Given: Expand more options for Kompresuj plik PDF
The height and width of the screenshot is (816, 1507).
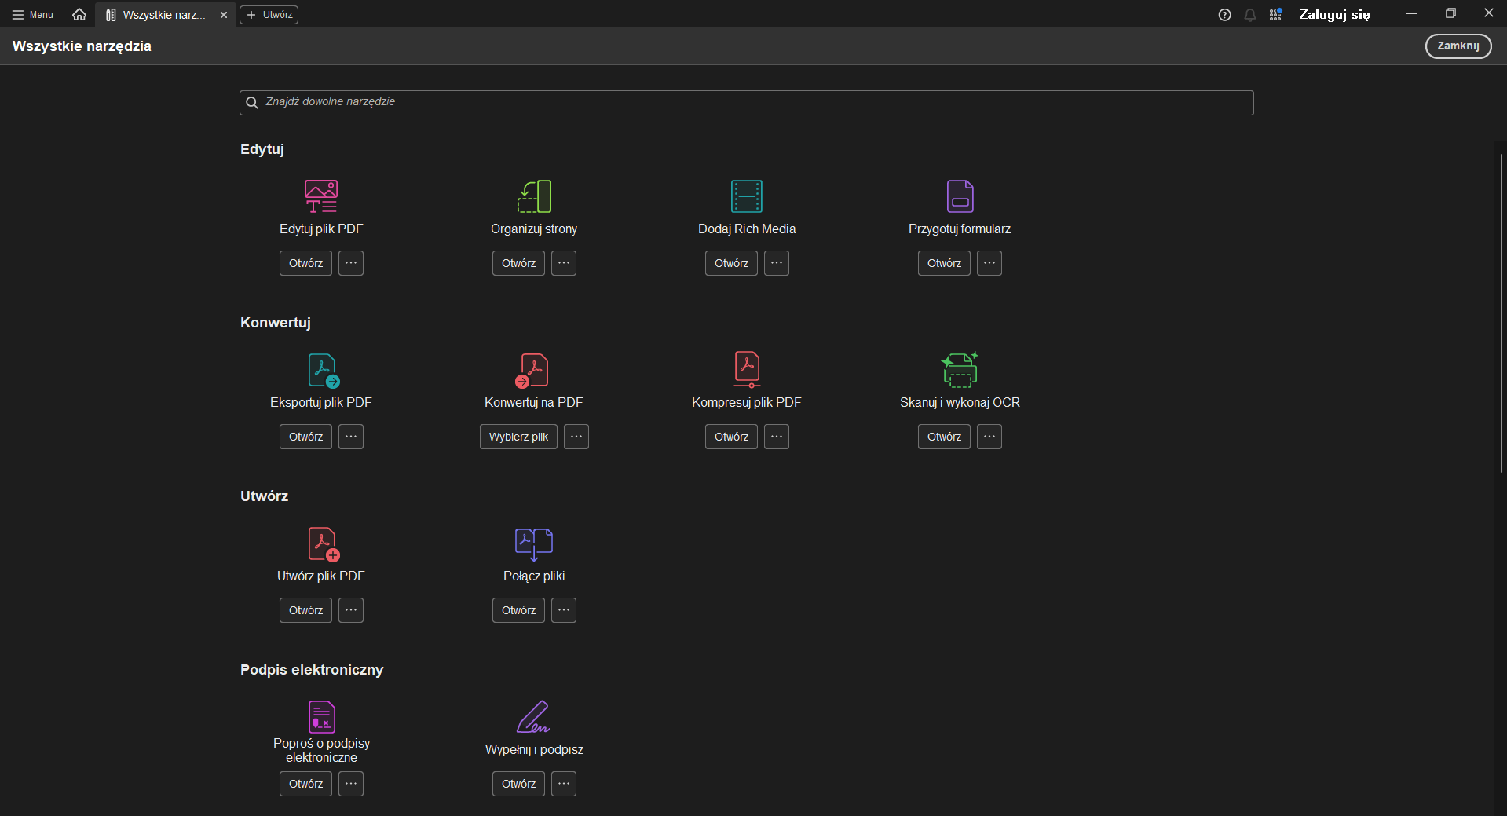Looking at the screenshot, I should [x=777, y=437].
